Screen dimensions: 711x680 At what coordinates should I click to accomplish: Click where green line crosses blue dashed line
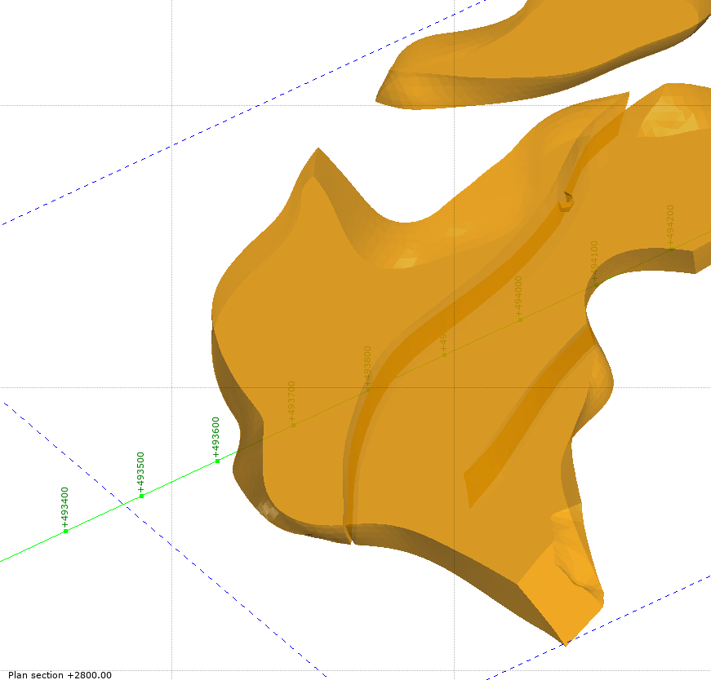coord(125,504)
